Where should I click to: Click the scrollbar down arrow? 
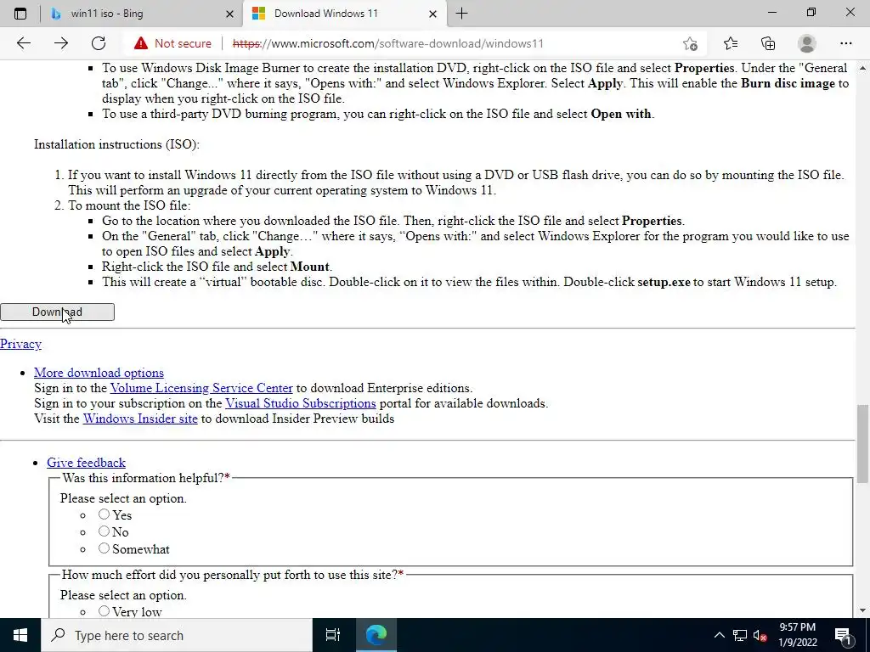pyautogui.click(x=862, y=610)
